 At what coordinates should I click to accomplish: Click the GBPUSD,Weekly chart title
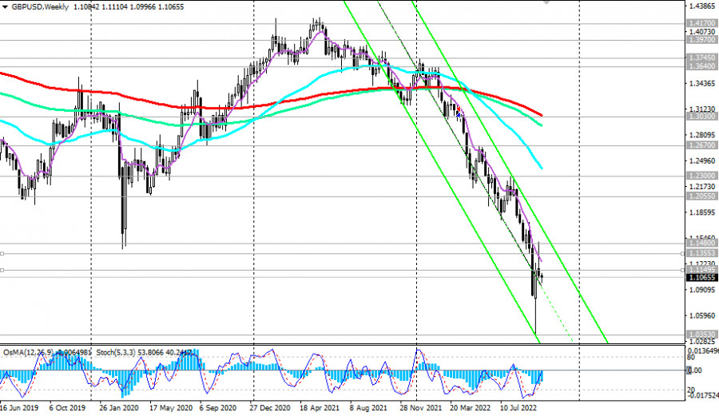37,6
